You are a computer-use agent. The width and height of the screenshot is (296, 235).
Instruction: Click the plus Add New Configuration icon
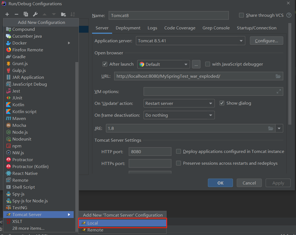click(7, 14)
